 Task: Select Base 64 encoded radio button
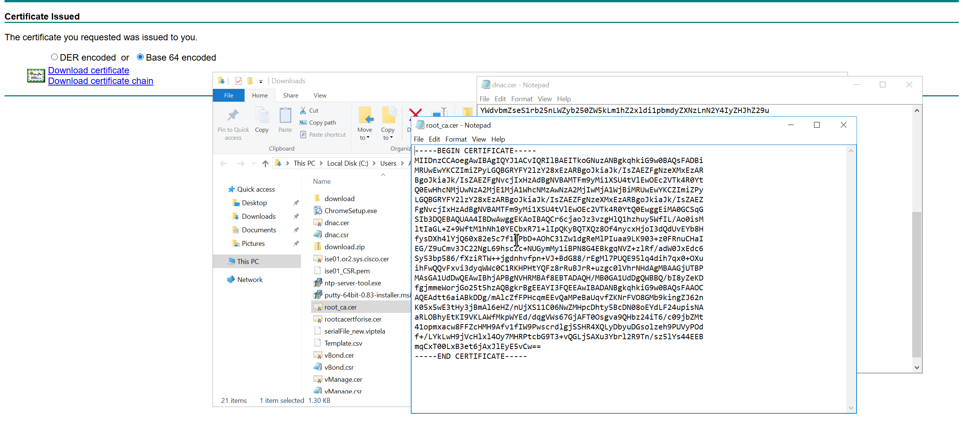click(140, 57)
